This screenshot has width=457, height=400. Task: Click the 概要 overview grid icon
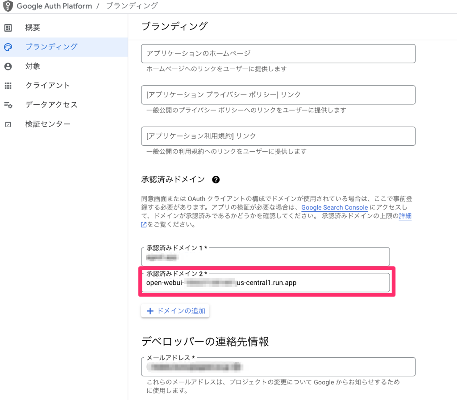tap(8, 28)
